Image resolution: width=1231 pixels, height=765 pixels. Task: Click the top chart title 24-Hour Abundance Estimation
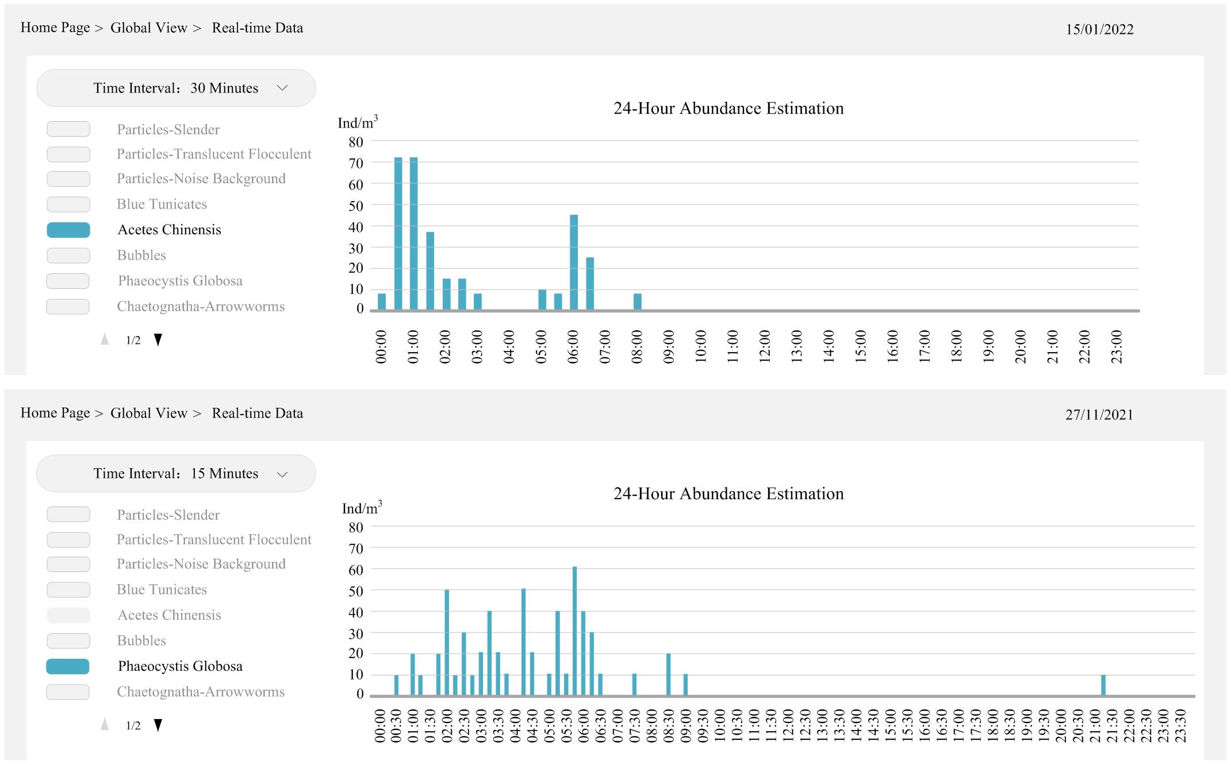pos(728,109)
